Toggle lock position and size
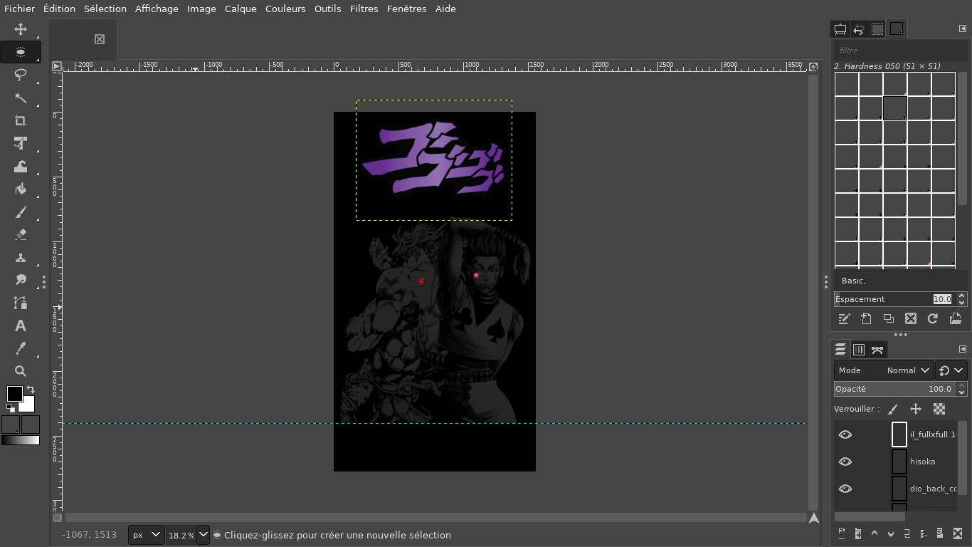 pos(916,409)
